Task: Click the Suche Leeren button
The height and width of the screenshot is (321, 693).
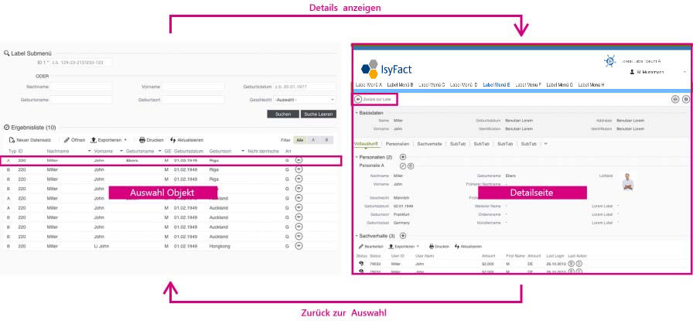Action: coord(318,114)
